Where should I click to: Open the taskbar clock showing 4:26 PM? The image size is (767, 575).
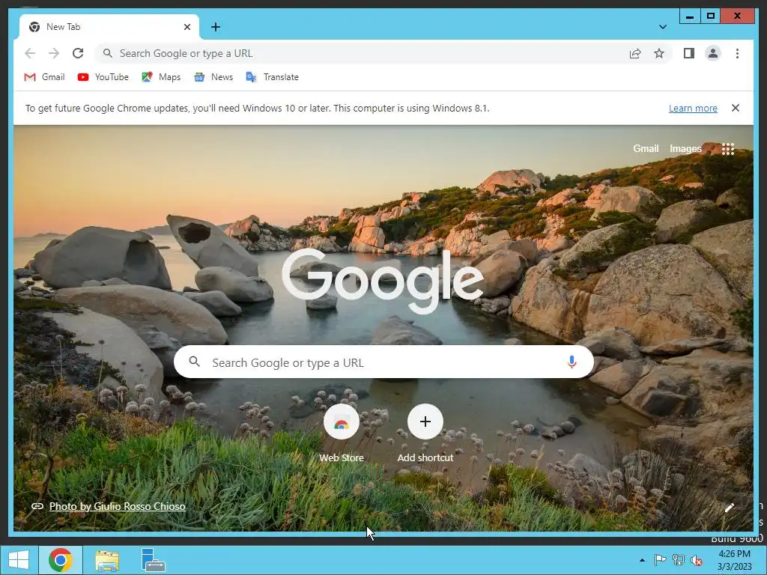pos(735,560)
